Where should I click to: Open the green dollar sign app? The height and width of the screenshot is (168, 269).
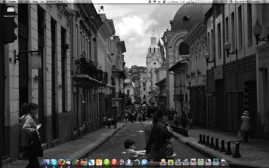[76, 162]
